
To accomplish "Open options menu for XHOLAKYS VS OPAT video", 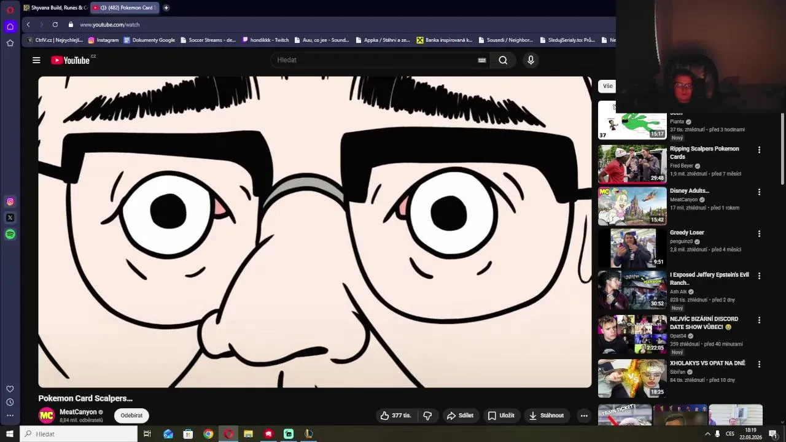I will (x=759, y=364).
